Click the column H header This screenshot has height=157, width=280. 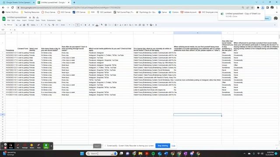(x=197, y=33)
